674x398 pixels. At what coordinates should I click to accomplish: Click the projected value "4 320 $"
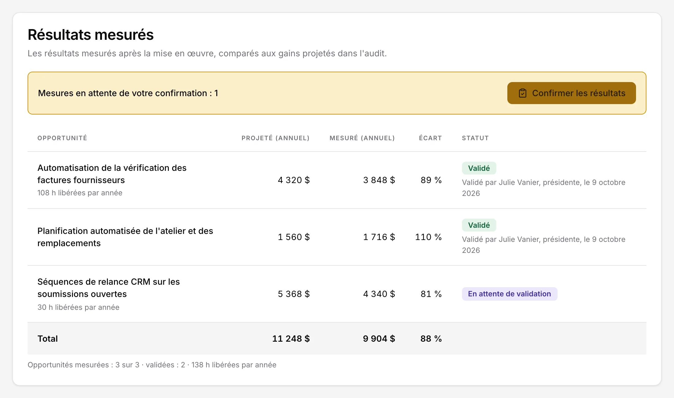(294, 180)
